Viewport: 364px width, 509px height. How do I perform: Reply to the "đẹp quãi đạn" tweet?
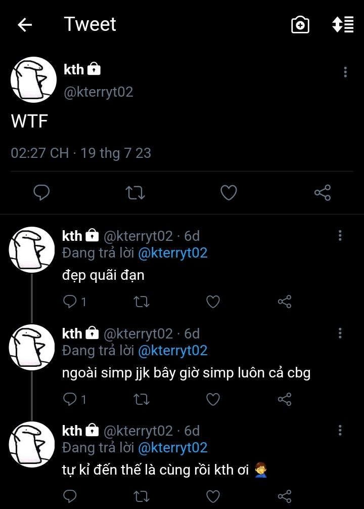tap(70, 302)
